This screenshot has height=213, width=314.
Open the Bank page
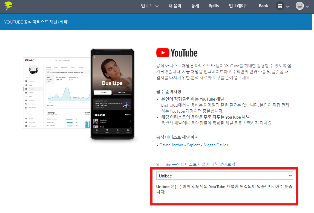point(263,6)
